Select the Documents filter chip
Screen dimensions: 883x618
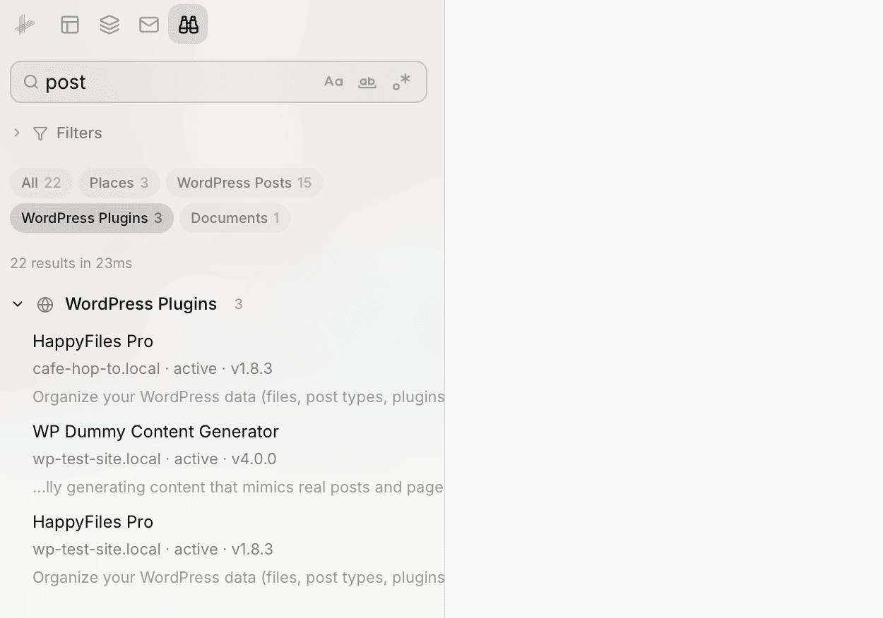[x=235, y=217]
